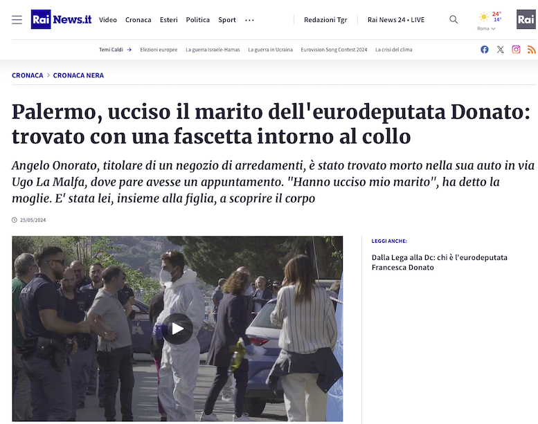The width and height of the screenshot is (538, 424).
Task: Open the hamburger menu
Action: click(17, 20)
